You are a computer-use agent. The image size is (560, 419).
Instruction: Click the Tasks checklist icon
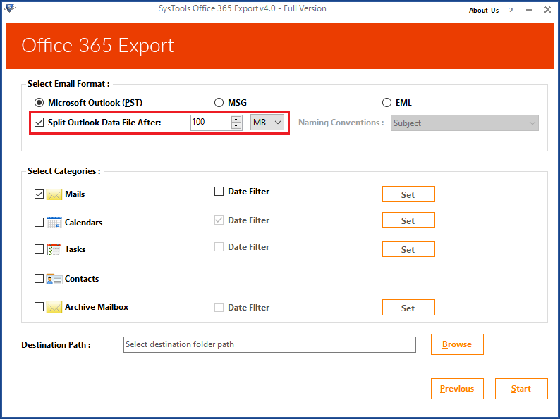coord(54,249)
